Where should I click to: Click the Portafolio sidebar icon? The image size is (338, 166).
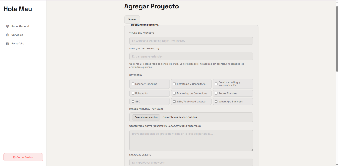7,44
